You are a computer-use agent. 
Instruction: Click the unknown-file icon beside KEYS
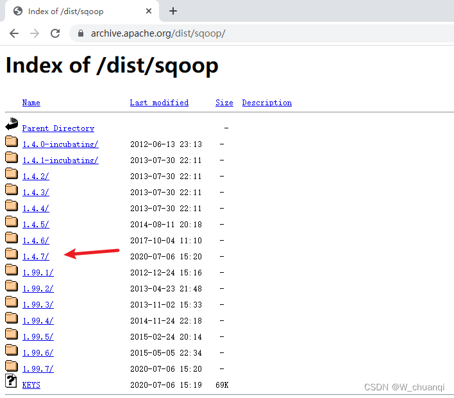11,381
